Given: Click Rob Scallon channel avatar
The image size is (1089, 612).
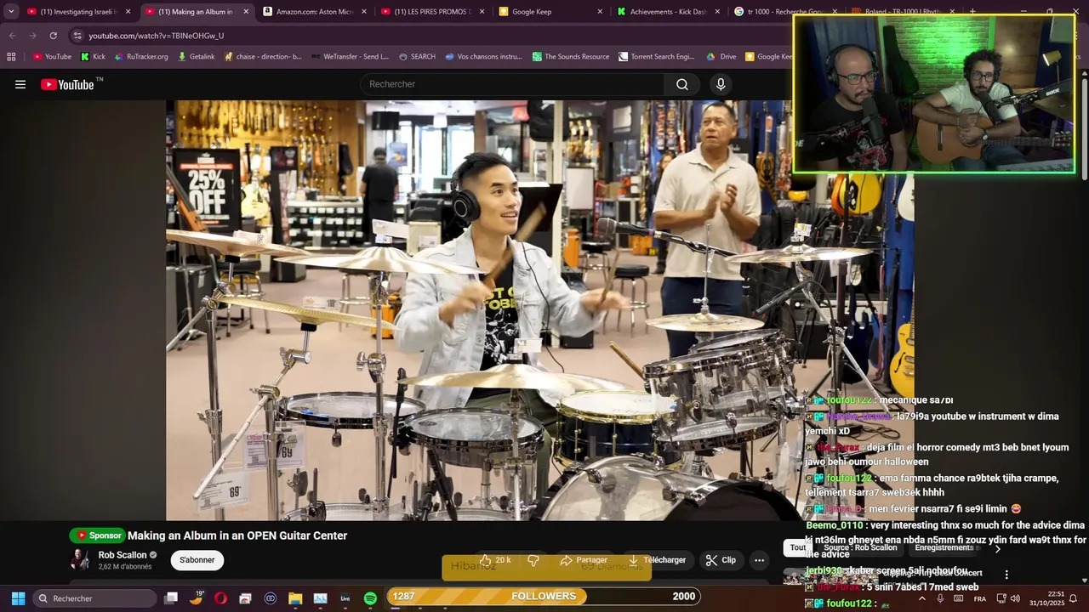Looking at the screenshot, I should coord(80,560).
